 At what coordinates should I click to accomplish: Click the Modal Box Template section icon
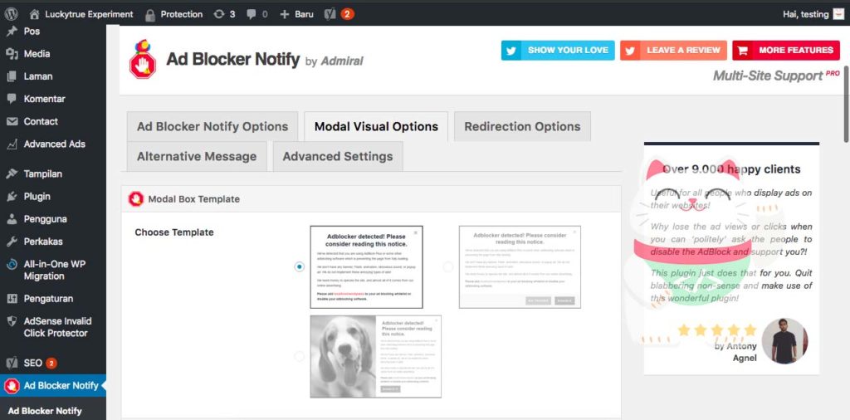(x=136, y=199)
